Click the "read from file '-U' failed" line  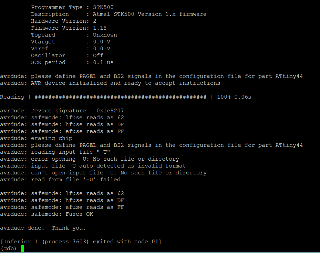[60, 180]
